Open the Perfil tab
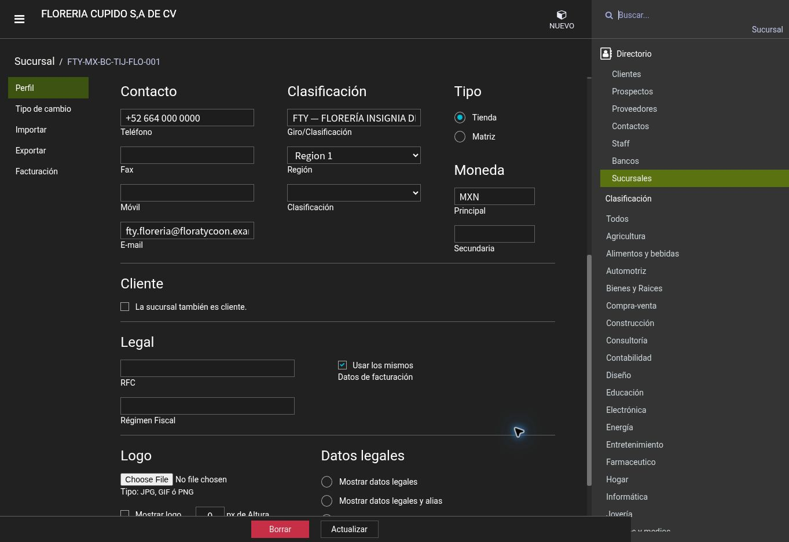Image resolution: width=789 pixels, height=542 pixels. coord(48,88)
